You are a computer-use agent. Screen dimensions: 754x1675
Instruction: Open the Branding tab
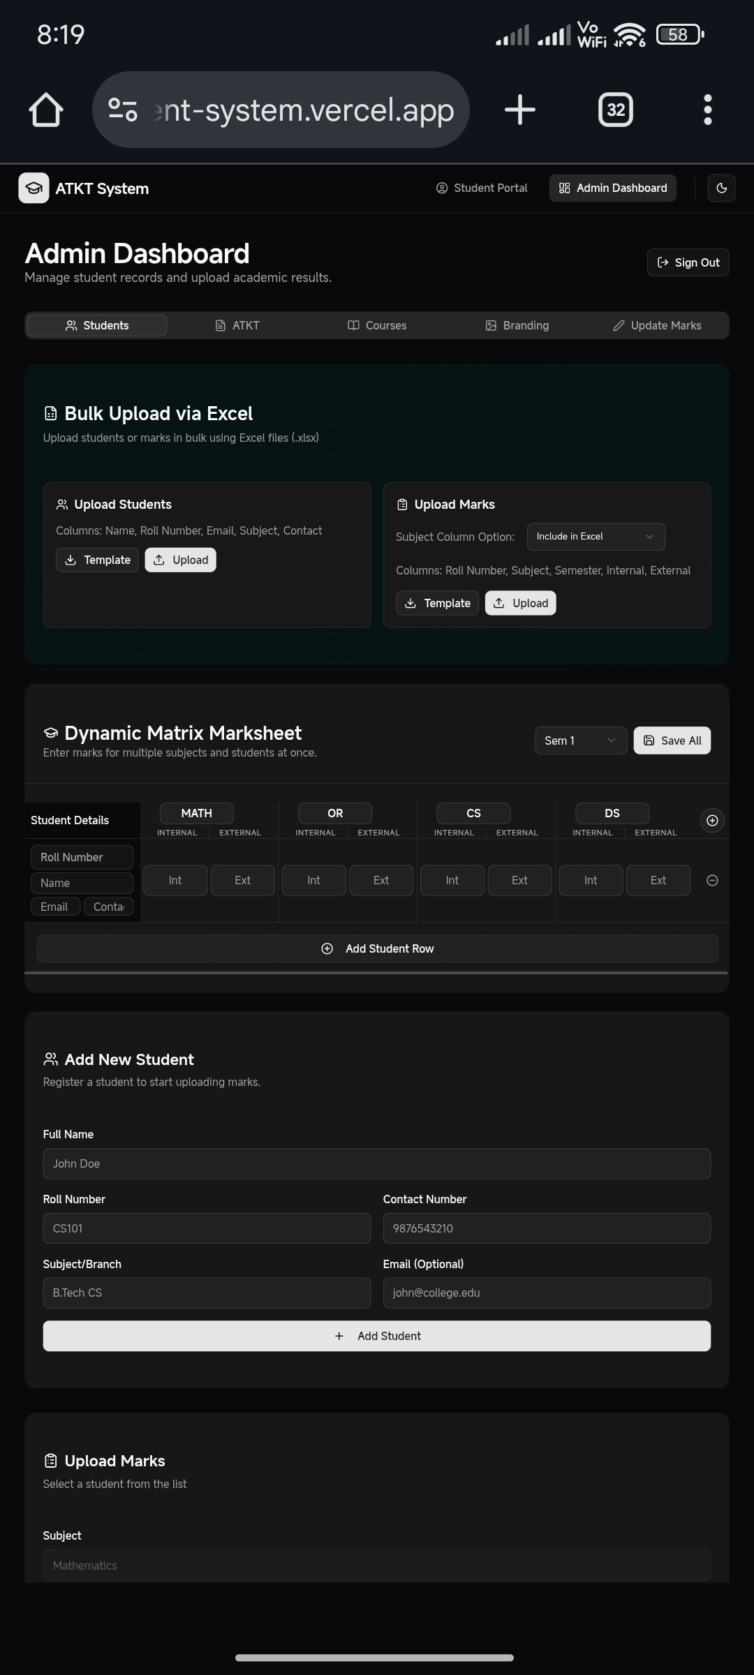pos(517,326)
